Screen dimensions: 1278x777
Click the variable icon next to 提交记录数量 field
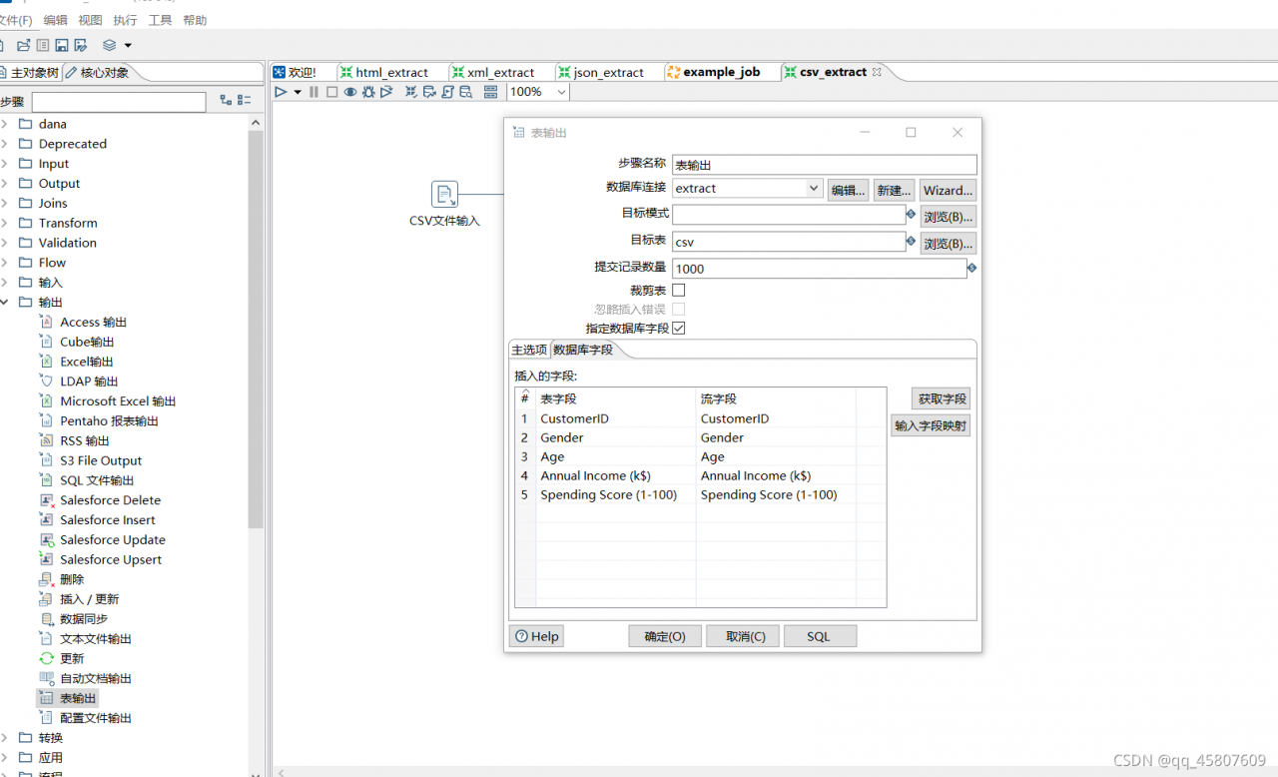(x=971, y=268)
